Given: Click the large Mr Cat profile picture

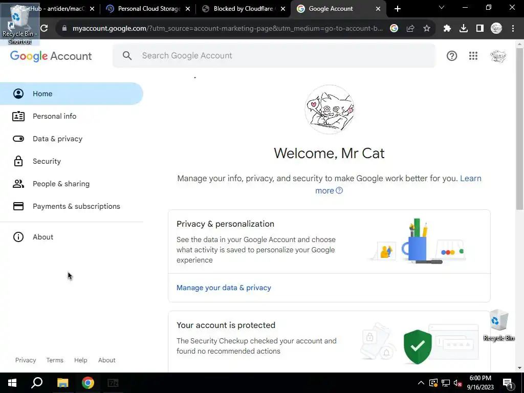Looking at the screenshot, I should pos(329,110).
